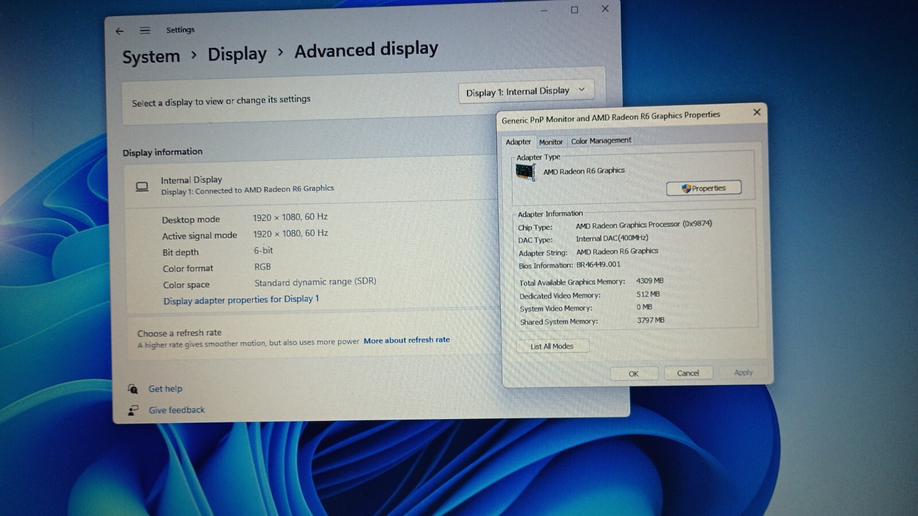
Task: Select the Adapter tab
Action: 518,142
